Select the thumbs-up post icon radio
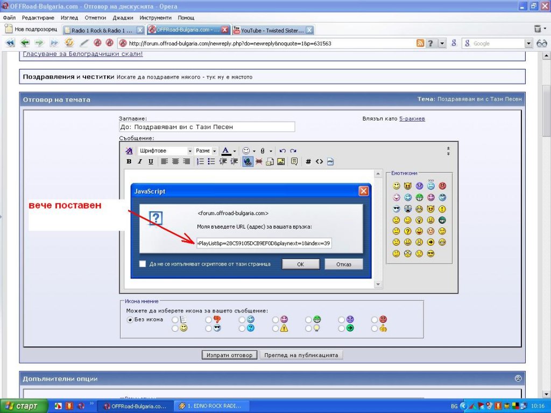 pyautogui.click(x=375, y=329)
